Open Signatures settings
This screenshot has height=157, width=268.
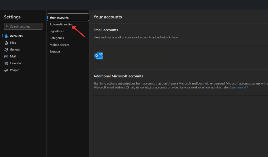coord(57,31)
